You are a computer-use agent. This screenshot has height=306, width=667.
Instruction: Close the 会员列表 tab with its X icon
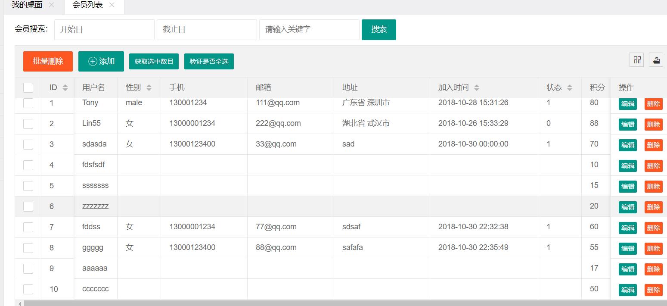point(112,6)
